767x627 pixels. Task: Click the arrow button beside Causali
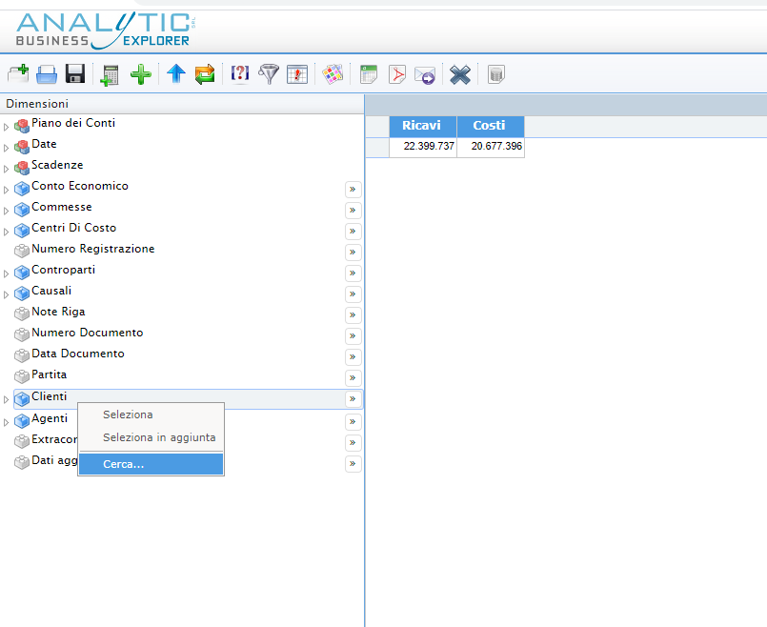point(353,294)
